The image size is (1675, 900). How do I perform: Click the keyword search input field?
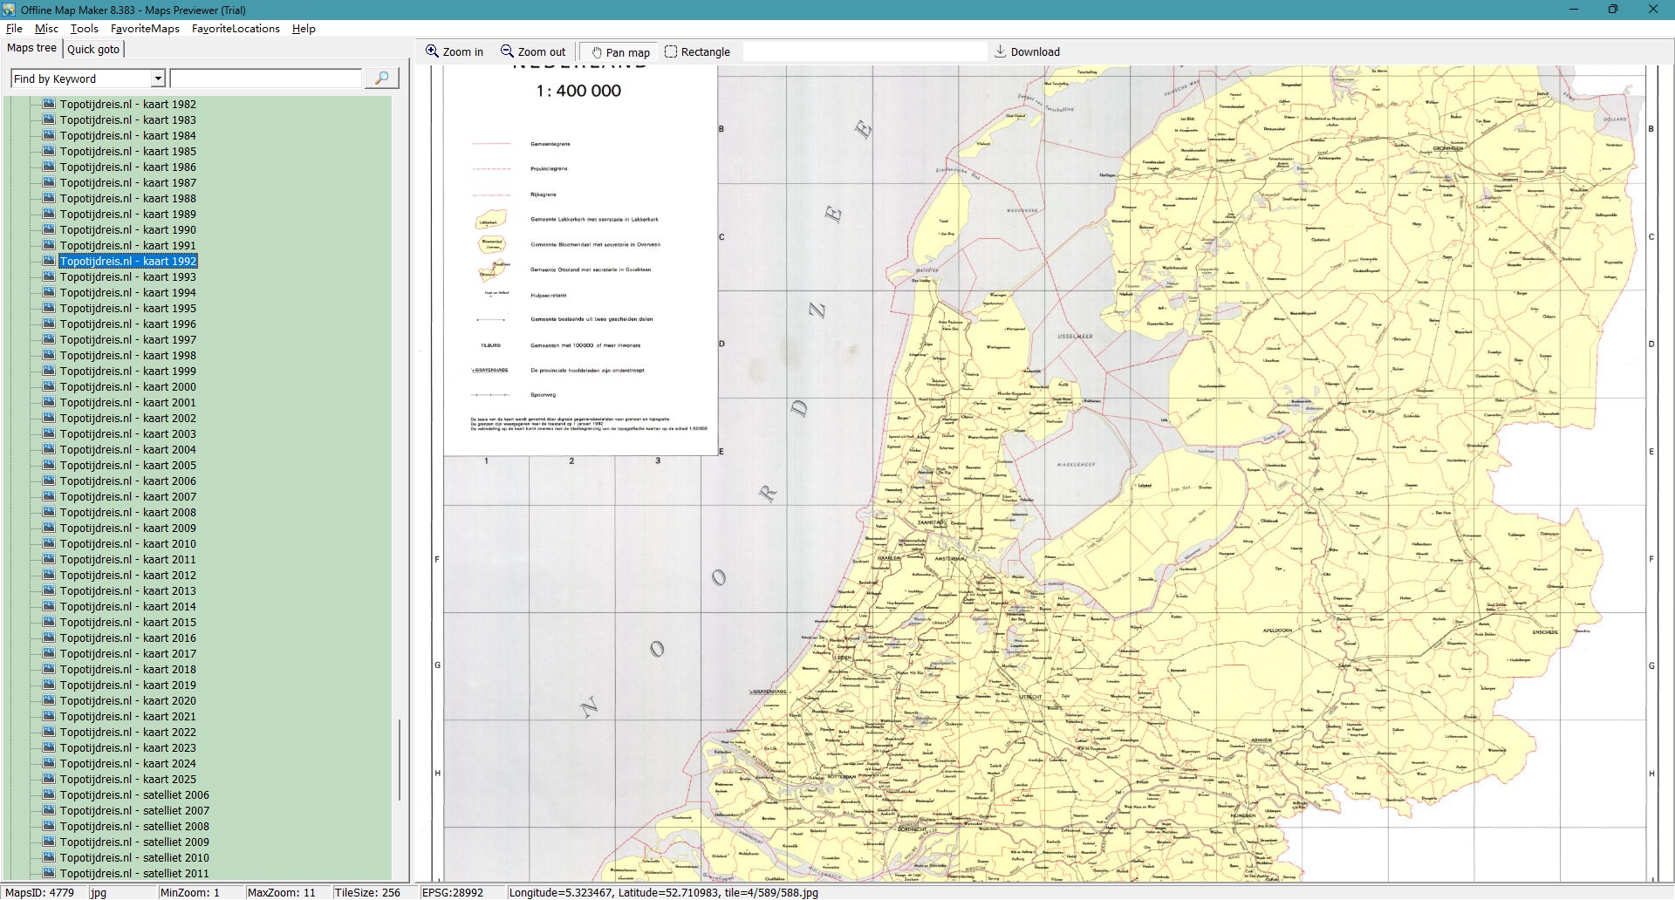coord(265,78)
